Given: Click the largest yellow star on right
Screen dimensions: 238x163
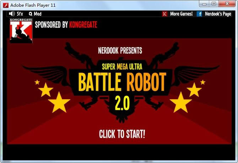Looking at the screenshot, I should coord(181,102).
